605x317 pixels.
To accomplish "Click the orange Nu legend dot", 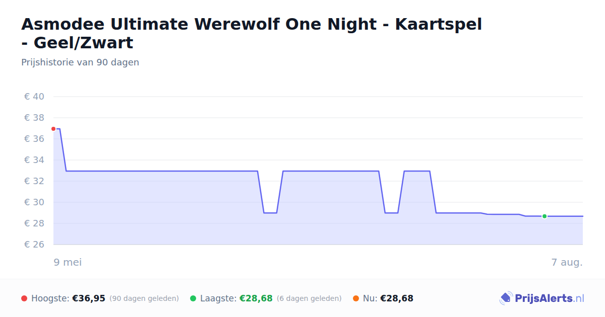I will tap(356, 298).
